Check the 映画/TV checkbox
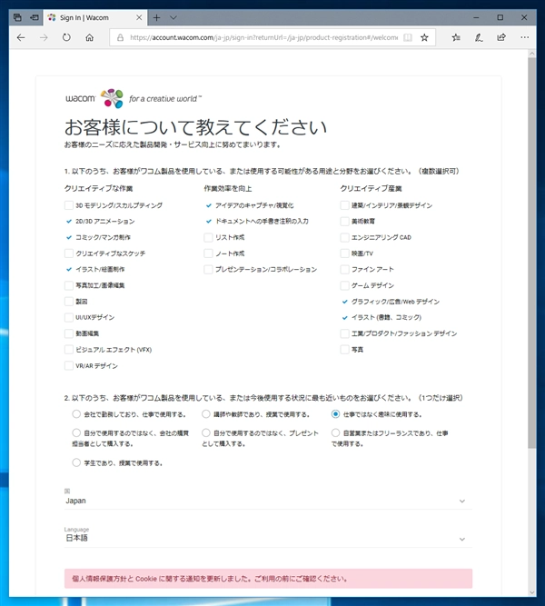This screenshot has width=545, height=606. 345,253
